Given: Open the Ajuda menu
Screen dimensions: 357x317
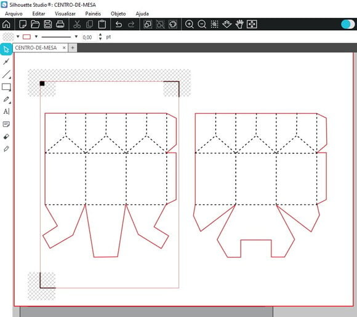Looking at the screenshot, I should click(142, 14).
